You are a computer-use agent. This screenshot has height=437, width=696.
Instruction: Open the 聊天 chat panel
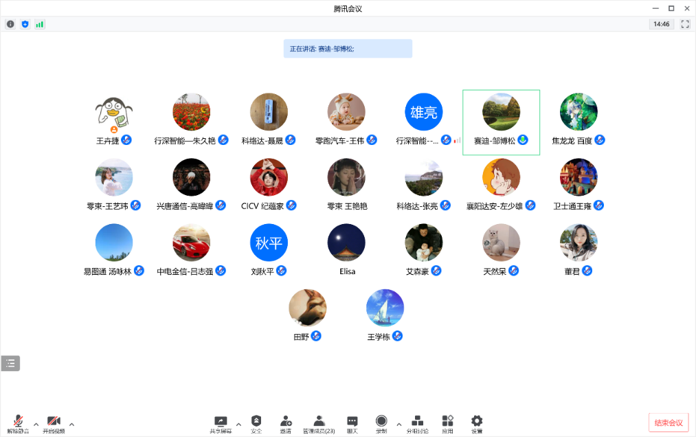tap(352, 424)
